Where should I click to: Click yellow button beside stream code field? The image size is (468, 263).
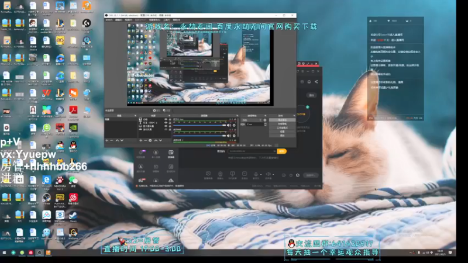pos(282,151)
